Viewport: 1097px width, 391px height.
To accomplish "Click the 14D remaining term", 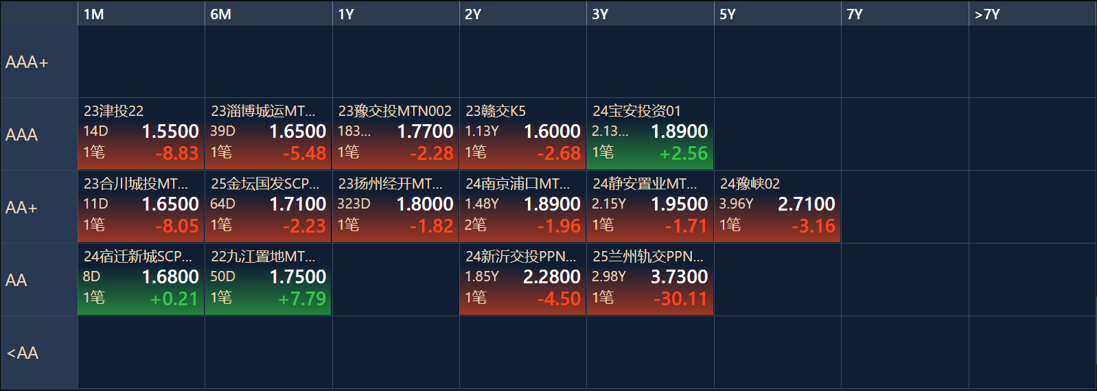I will click(x=95, y=131).
